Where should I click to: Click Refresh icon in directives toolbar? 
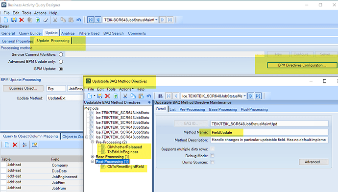(x=116, y=96)
